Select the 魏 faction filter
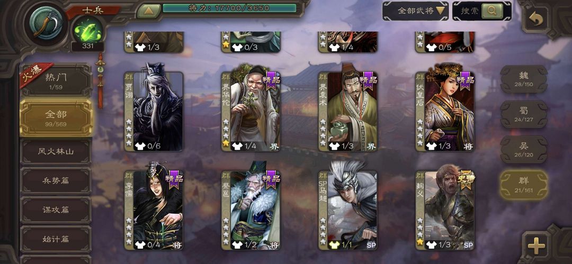This screenshot has width=572, height=264. point(523,79)
